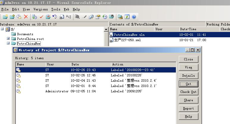Click the red checkmark Check Out icon
The image size is (230, 124).
tap(41, 17)
